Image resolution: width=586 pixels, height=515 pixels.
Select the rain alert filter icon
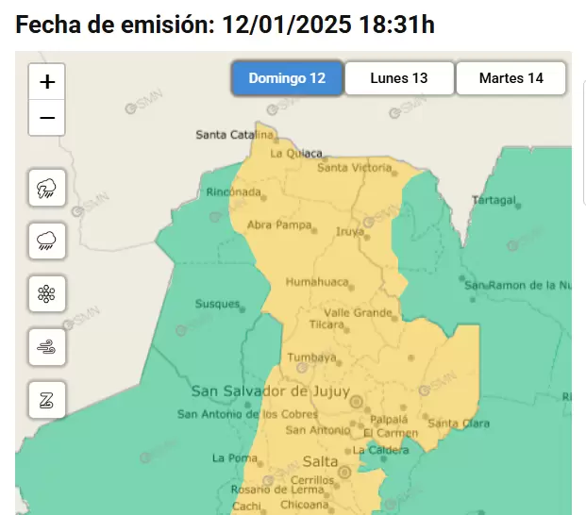tap(47, 241)
